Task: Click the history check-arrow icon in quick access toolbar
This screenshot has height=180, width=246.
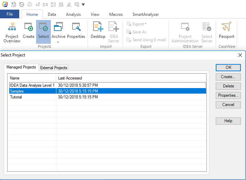Action: [x=22, y=4]
